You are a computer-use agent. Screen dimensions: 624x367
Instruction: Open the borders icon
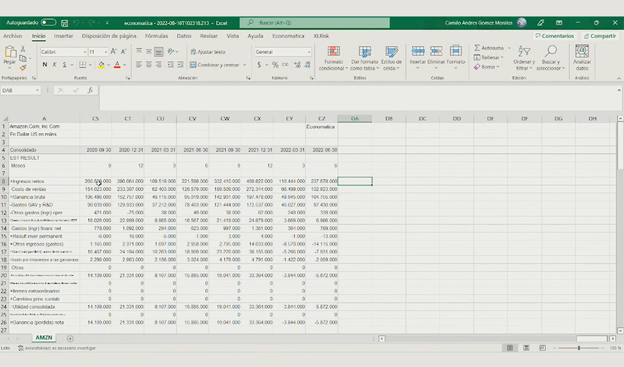point(82,65)
